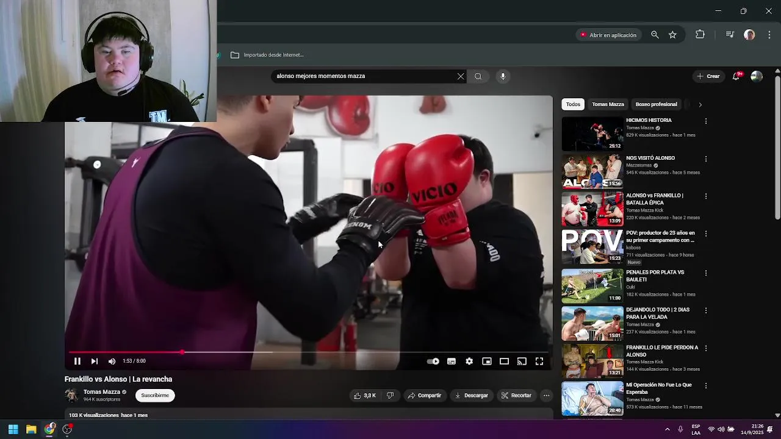This screenshot has height=439, width=781.
Task: Select the Boxeo profesional filter chip
Action: (x=656, y=104)
